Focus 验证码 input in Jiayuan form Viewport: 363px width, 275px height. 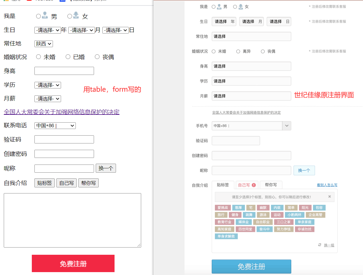click(x=236, y=141)
